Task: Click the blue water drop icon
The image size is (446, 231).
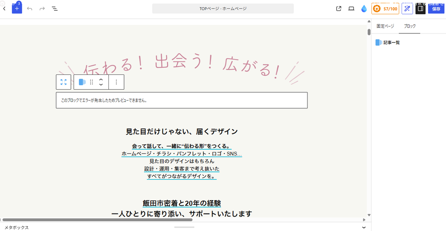Action: coord(364,9)
